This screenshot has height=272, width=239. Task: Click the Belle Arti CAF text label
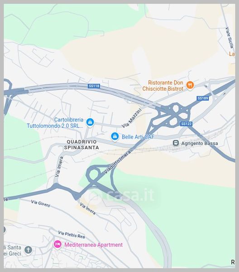[138, 137]
